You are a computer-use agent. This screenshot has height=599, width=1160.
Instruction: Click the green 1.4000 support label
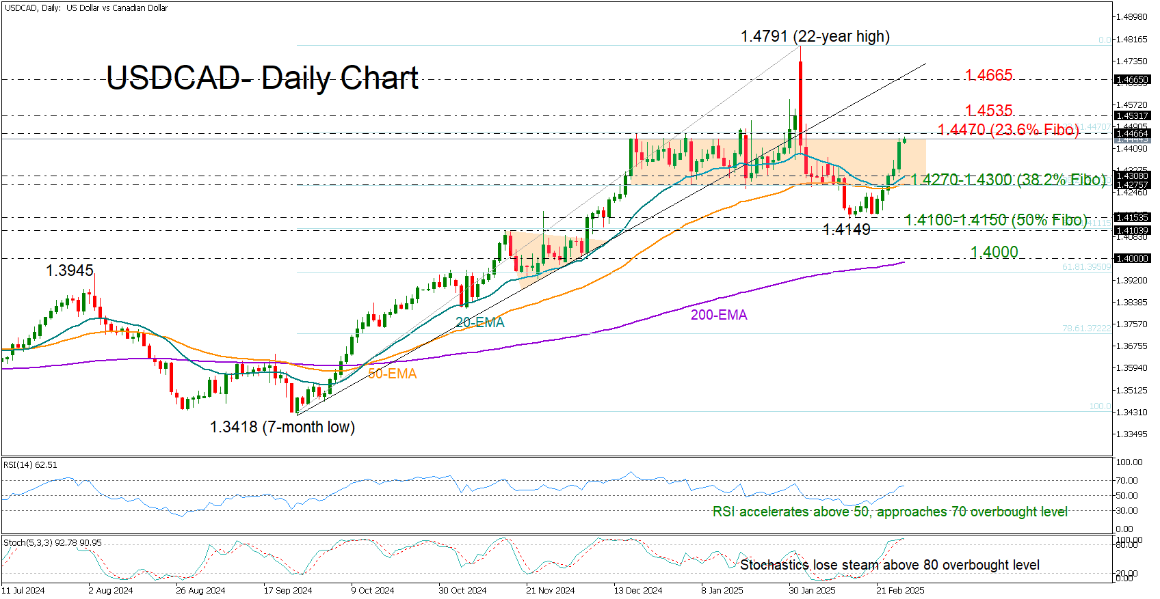tap(994, 253)
